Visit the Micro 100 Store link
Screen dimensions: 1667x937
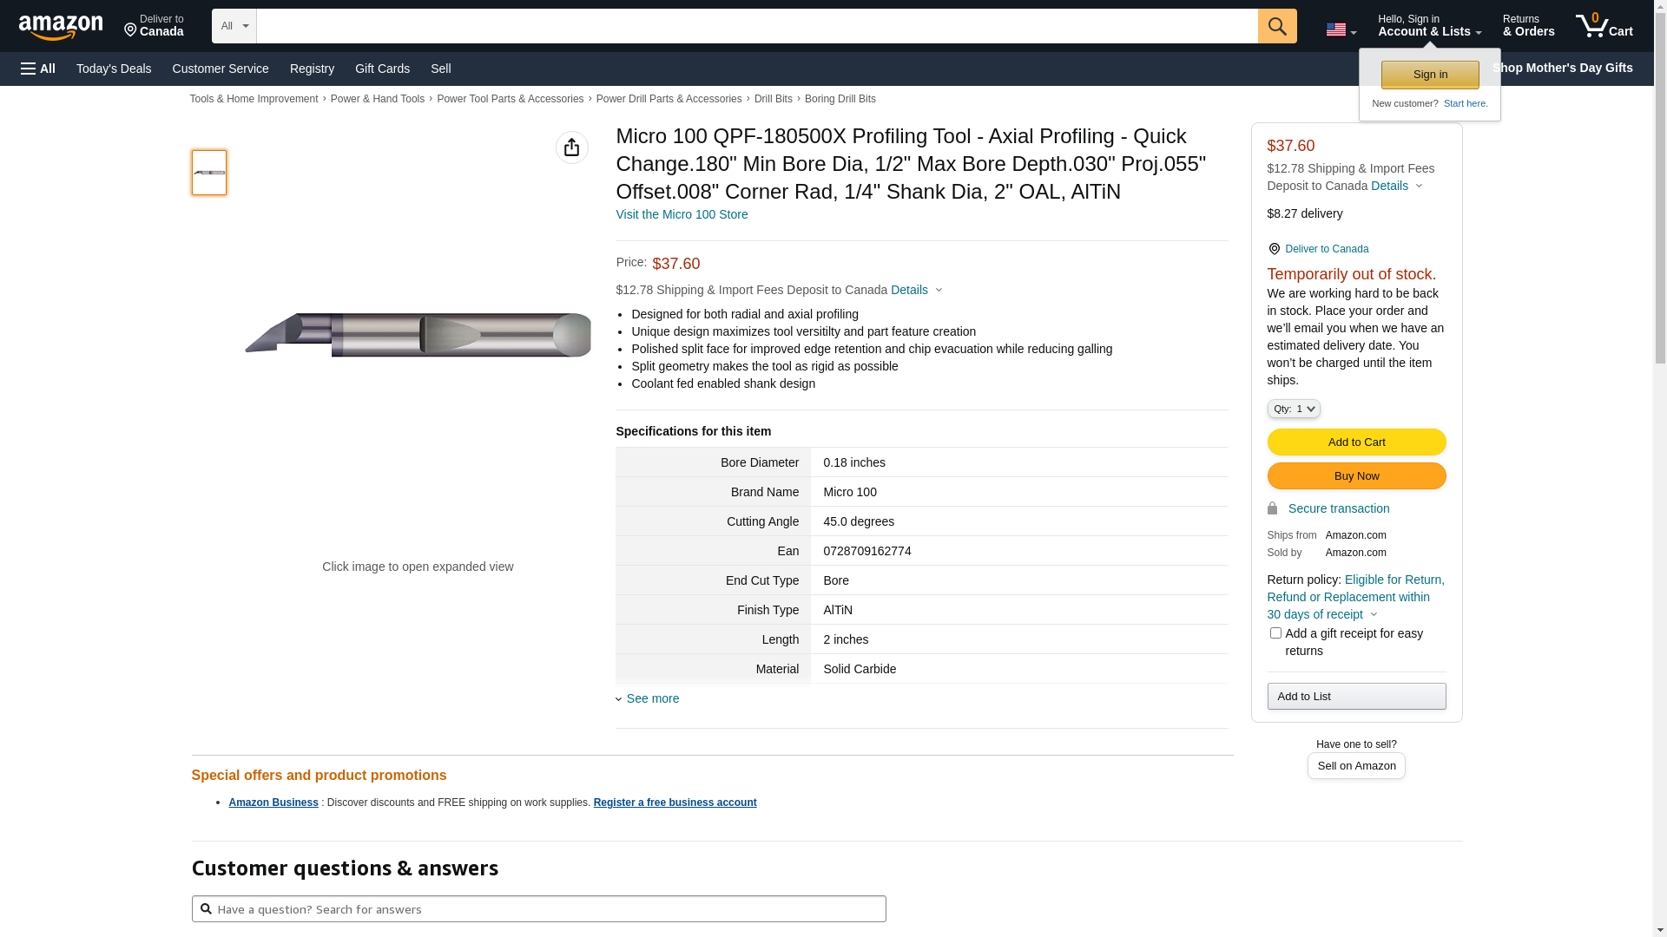[682, 214]
